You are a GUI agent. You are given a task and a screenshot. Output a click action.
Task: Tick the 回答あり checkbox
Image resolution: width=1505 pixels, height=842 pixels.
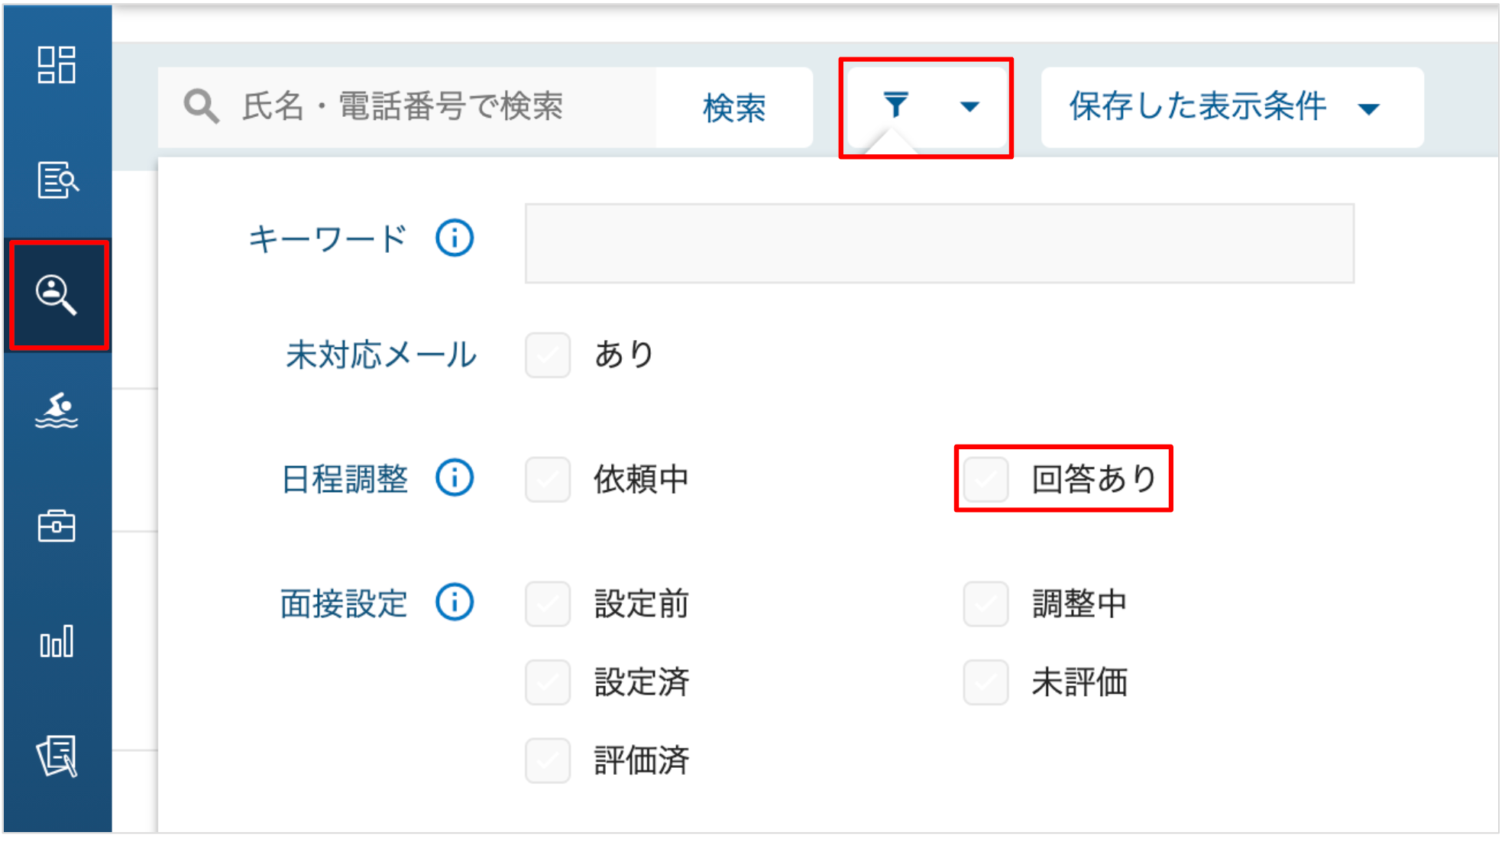click(986, 480)
